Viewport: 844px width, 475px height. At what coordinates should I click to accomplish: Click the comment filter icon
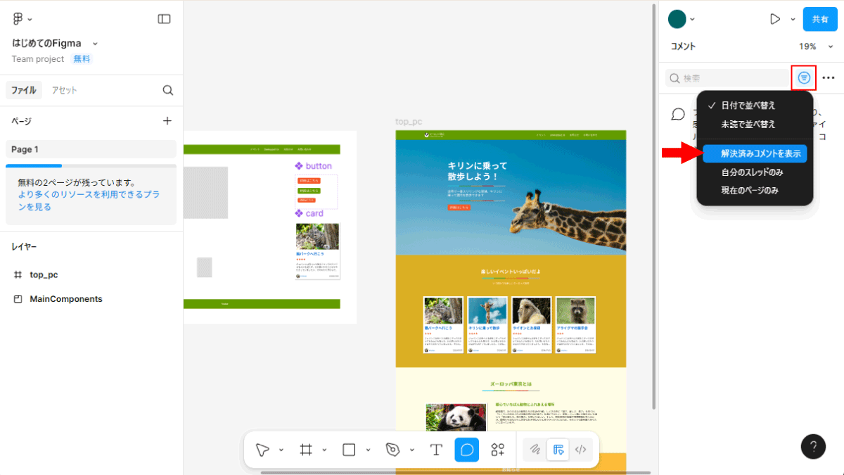(804, 78)
